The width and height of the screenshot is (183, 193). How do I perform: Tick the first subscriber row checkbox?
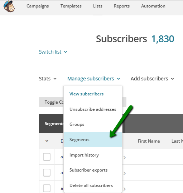(x=47, y=157)
